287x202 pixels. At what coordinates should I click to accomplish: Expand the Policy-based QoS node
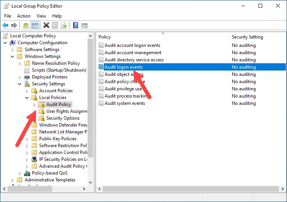click(x=19, y=173)
